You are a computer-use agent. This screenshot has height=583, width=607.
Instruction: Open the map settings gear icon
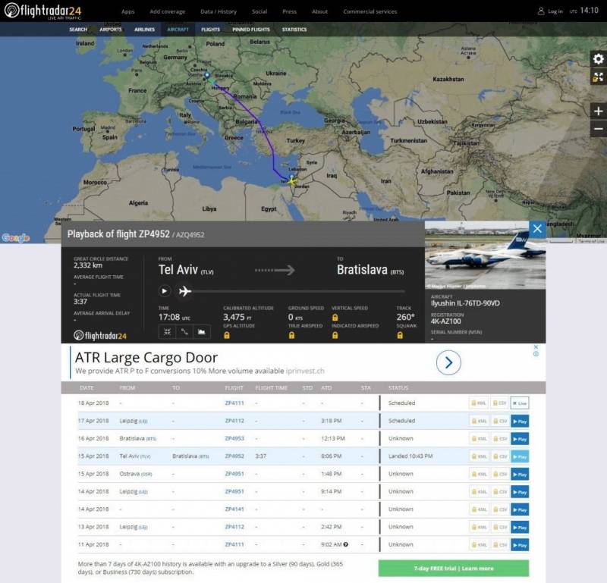[598, 59]
